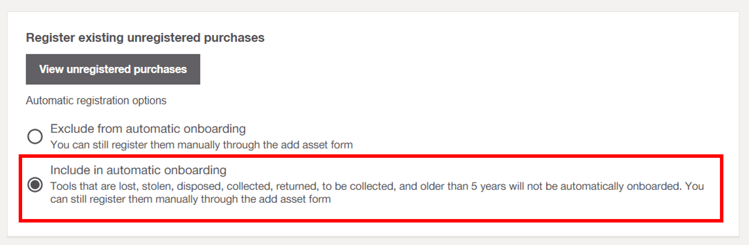
Task: Click the word "purchases" in the section heading
Action: pyautogui.click(x=234, y=38)
